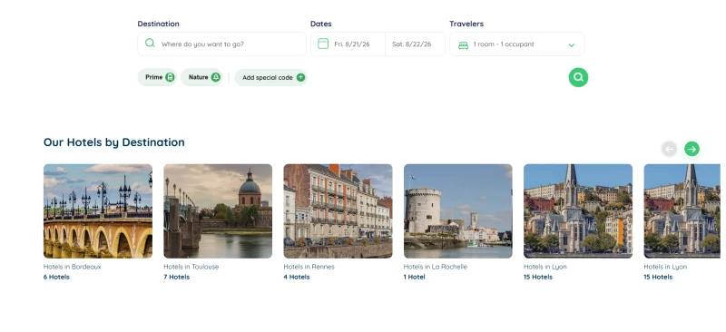Viewport: 726px width, 332px height.
Task: Toggle the Nature filter chip
Action: point(201,77)
